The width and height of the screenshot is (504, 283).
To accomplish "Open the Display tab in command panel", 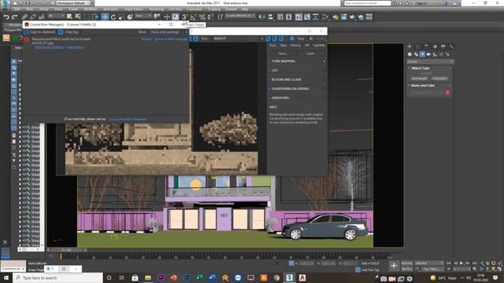I will tap(443, 46).
